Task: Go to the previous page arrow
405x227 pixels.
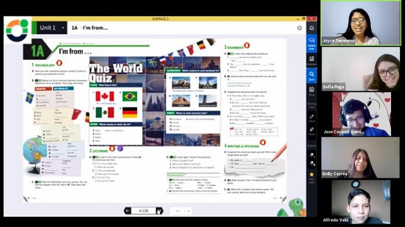Action: [x=128, y=211]
